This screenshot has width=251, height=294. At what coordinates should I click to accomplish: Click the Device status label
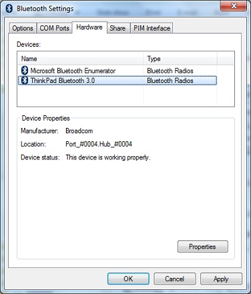coord(40,157)
